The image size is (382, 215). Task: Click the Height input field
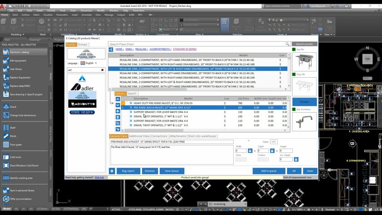coord(286,151)
